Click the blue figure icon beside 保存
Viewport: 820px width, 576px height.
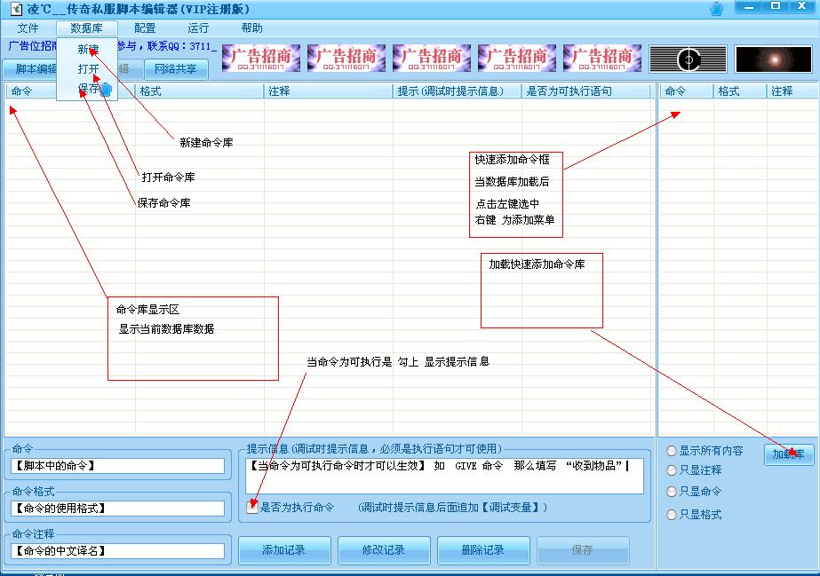pyautogui.click(x=106, y=89)
